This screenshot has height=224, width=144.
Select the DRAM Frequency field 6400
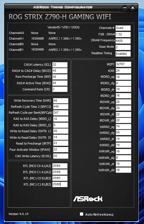pyautogui.click(x=123, y=41)
